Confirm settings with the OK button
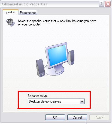 (x=55, y=117)
